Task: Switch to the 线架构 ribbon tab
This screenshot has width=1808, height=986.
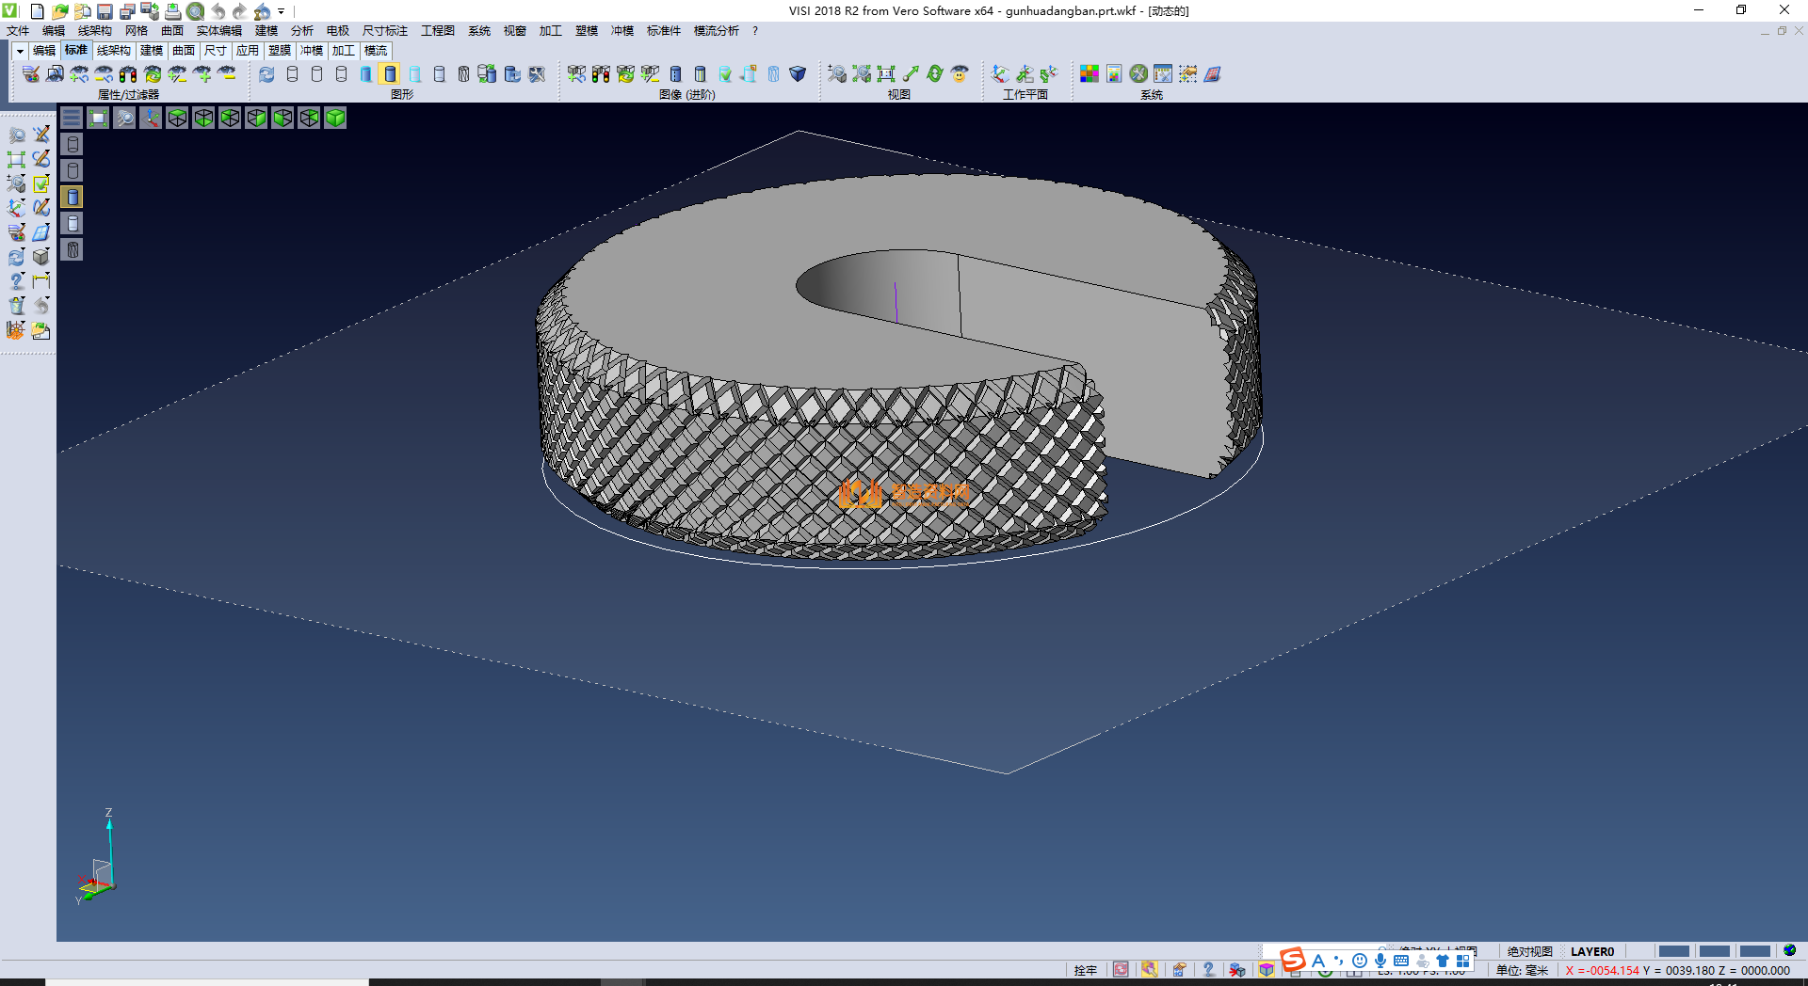Action: (113, 51)
